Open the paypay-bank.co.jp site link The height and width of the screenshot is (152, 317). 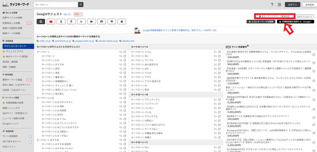pyautogui.click(x=84, y=41)
